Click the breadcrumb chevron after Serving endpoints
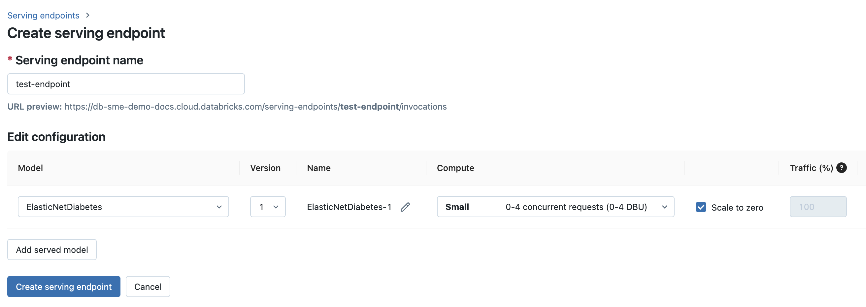Viewport: 866px width, 307px height. (88, 15)
